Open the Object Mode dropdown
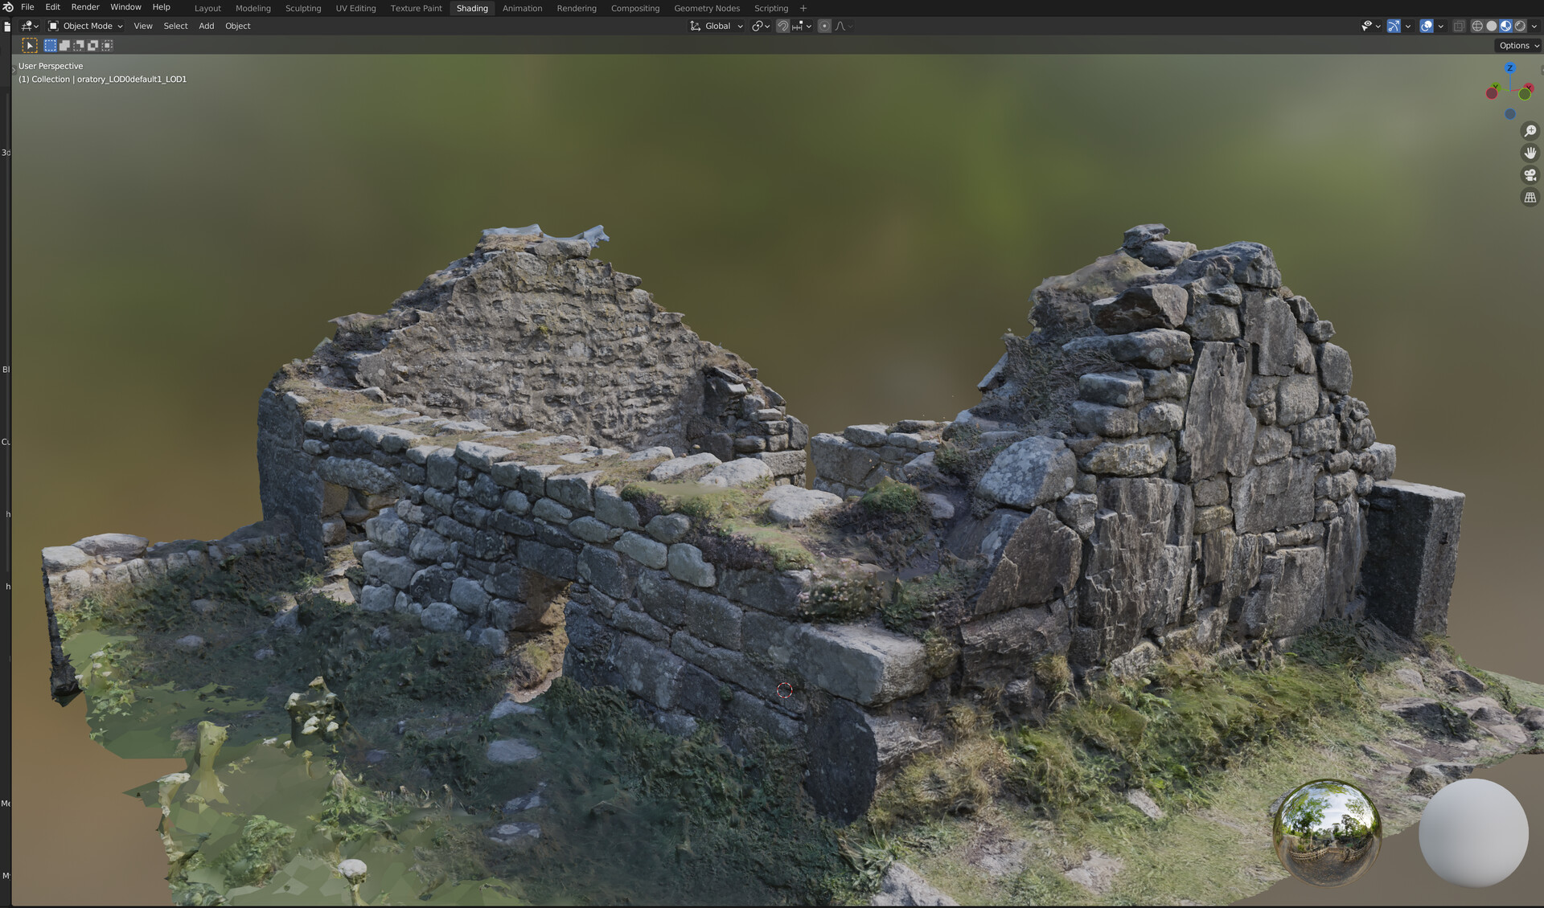 [x=86, y=26]
